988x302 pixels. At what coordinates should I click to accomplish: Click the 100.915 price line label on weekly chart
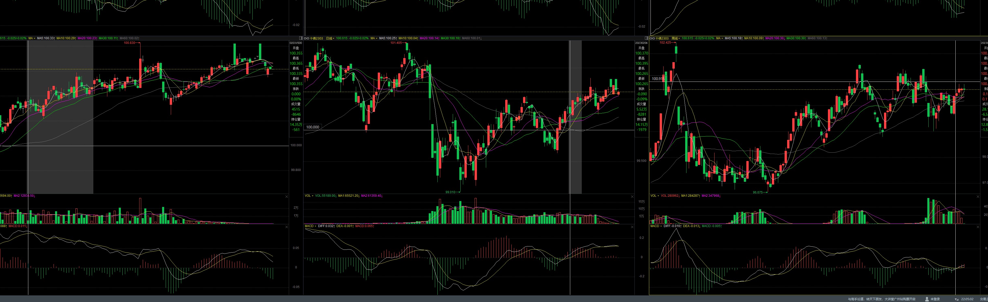(x=658, y=78)
